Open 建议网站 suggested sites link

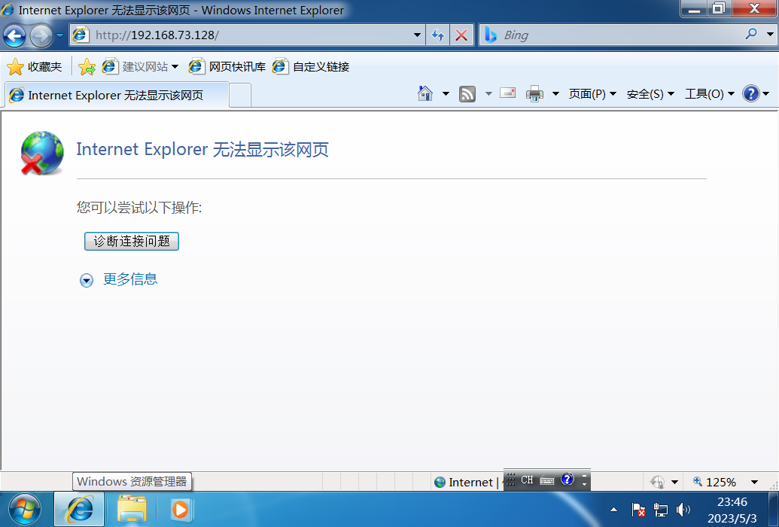tap(141, 66)
